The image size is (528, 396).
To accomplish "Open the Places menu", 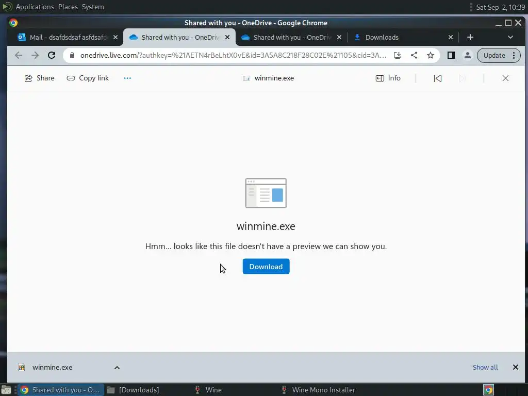I will point(68,7).
